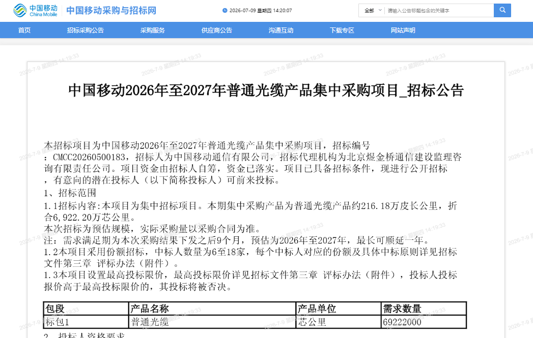Focus the keyword search input field

439,11
